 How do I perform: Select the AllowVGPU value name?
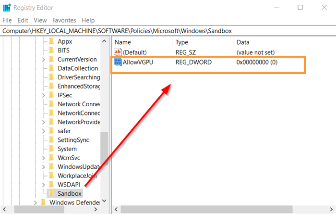click(x=138, y=62)
